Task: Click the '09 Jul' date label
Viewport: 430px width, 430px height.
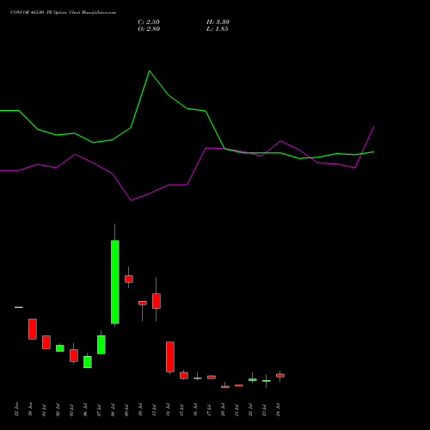Action: (x=126, y=409)
